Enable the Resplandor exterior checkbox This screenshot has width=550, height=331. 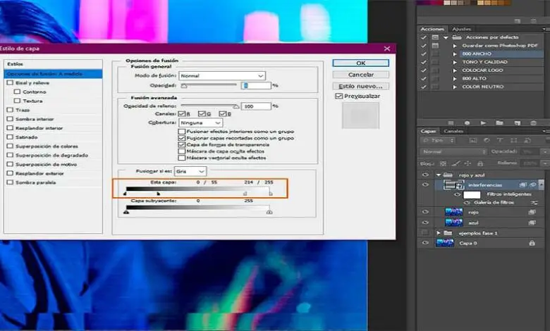[10, 173]
